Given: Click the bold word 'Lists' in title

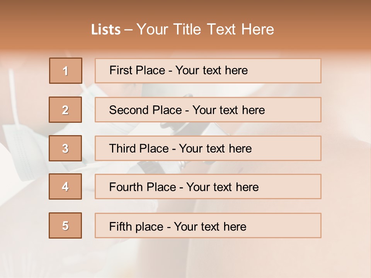Looking at the screenshot, I should 106,29.
